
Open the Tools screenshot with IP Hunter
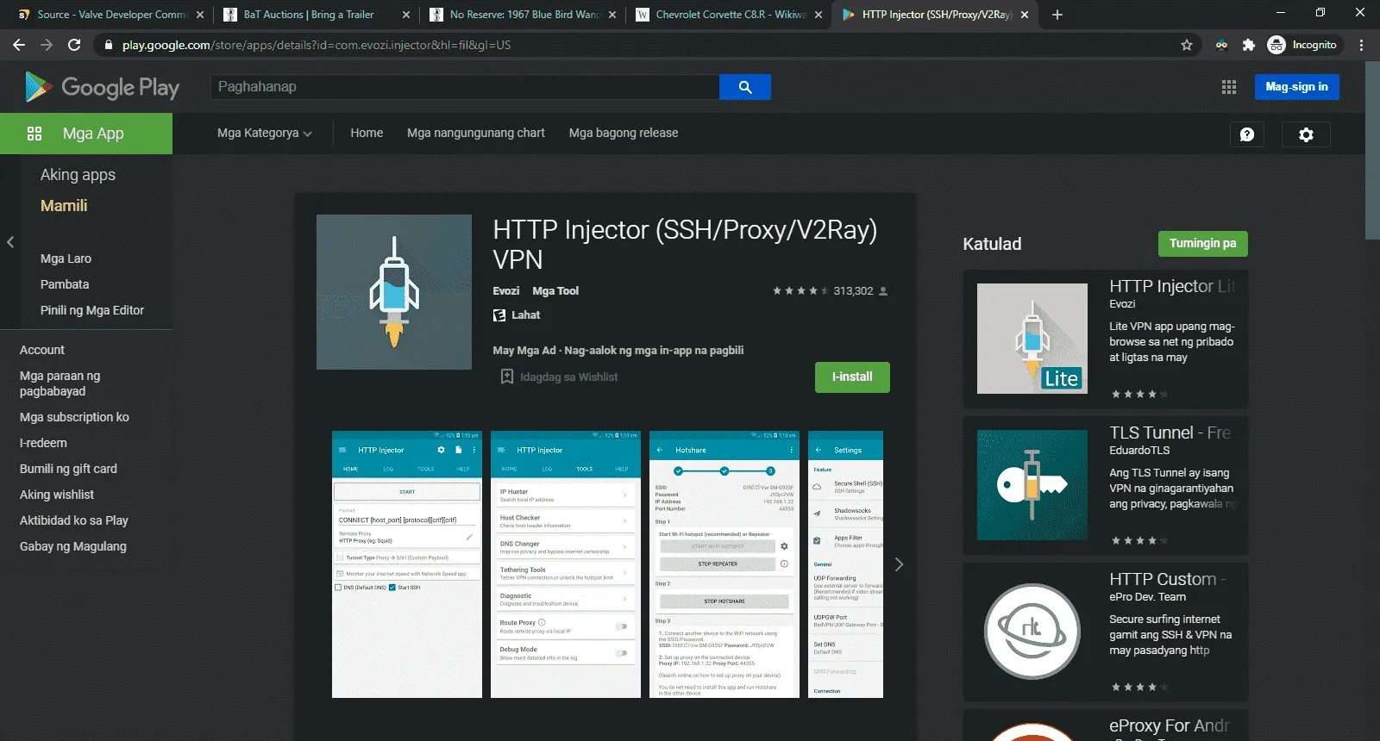click(x=566, y=564)
